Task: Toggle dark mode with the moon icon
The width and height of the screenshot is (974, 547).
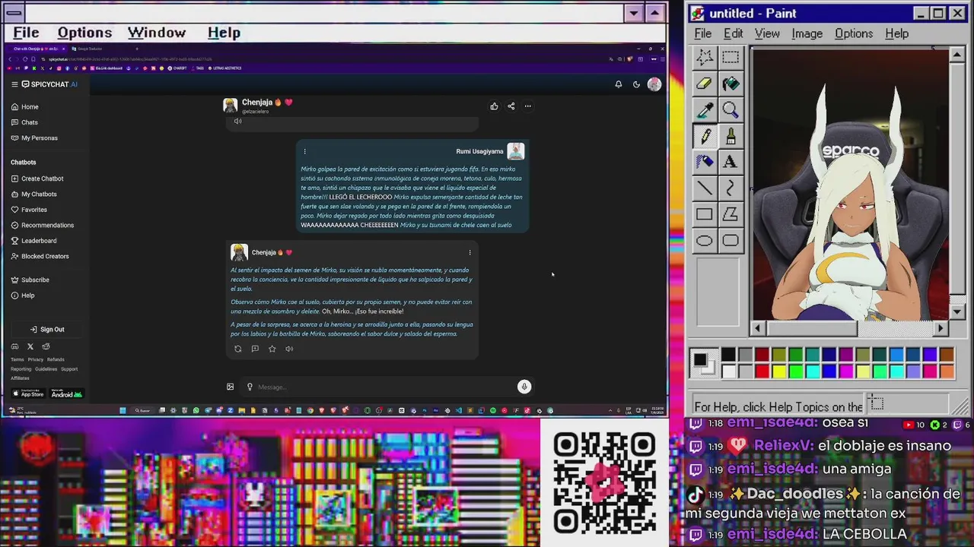Action: coord(637,84)
